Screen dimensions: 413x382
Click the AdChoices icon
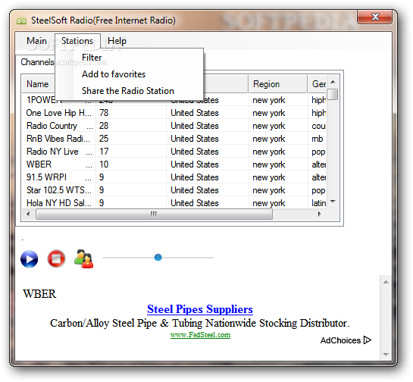[368, 340]
